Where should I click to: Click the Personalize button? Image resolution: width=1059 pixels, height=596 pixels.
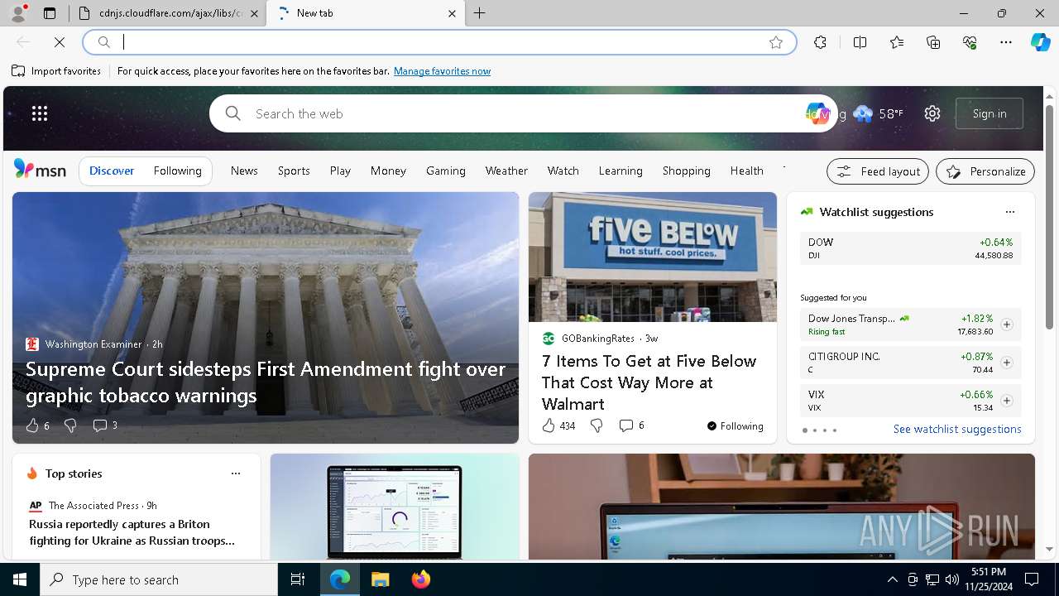(x=985, y=171)
